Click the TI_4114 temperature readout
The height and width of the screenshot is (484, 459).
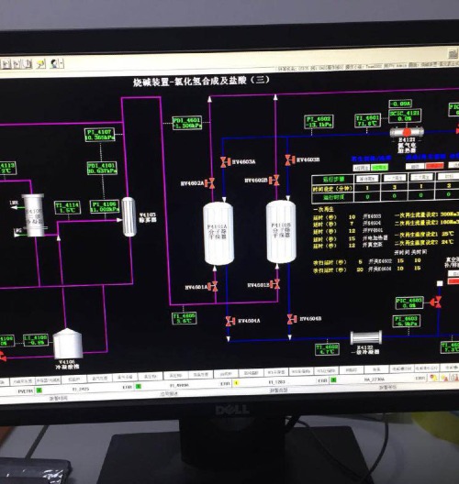68,207
